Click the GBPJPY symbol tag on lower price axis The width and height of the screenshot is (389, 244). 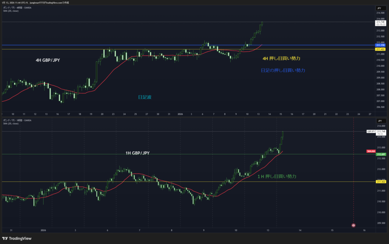(371, 131)
